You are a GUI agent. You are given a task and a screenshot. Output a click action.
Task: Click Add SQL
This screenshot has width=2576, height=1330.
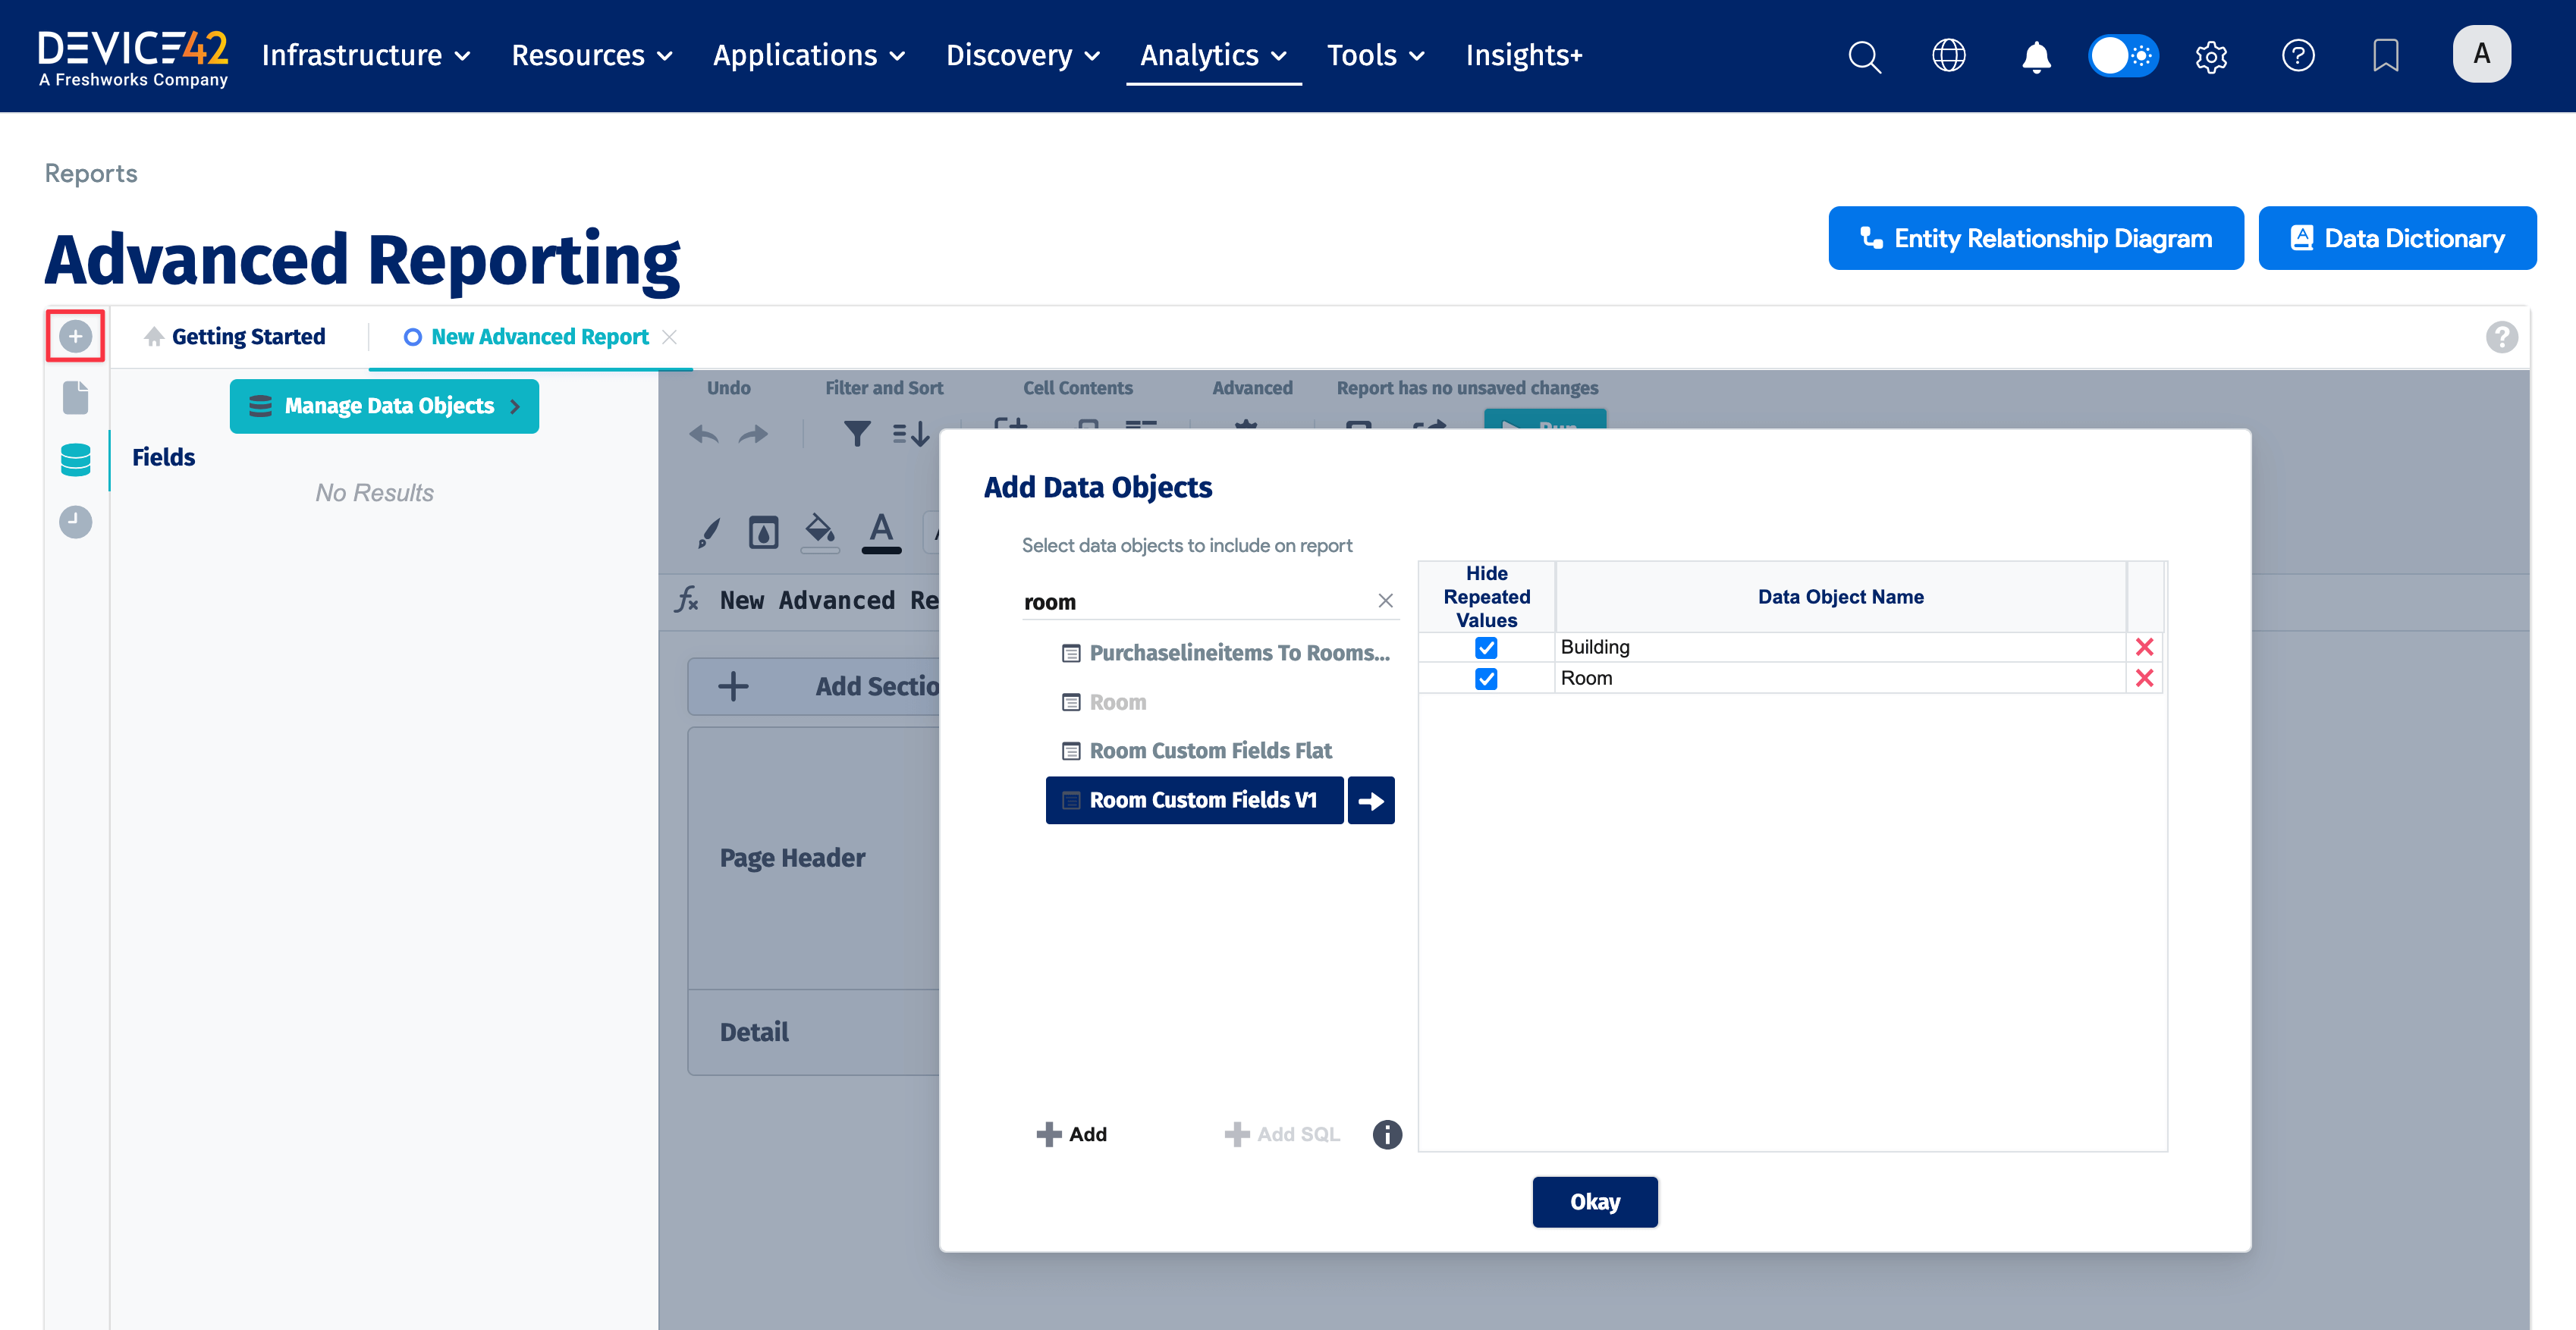click(x=1282, y=1134)
